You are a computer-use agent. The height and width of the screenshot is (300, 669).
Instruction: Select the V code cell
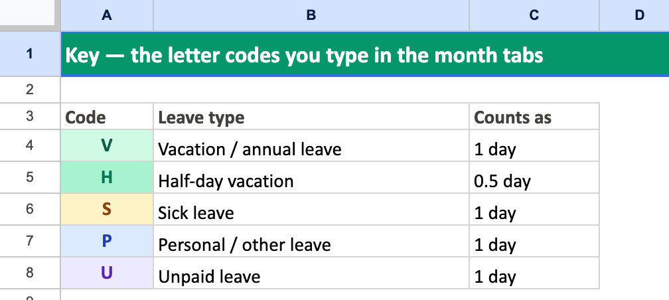[107, 145]
